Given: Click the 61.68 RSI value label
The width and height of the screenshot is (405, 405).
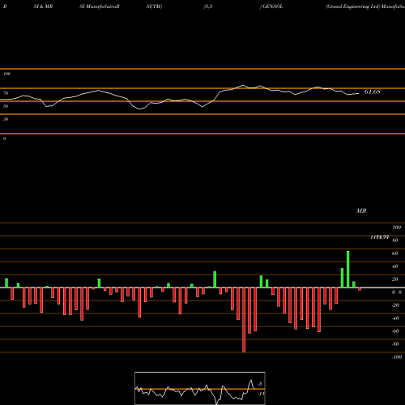Looking at the screenshot, I should click(x=373, y=92).
